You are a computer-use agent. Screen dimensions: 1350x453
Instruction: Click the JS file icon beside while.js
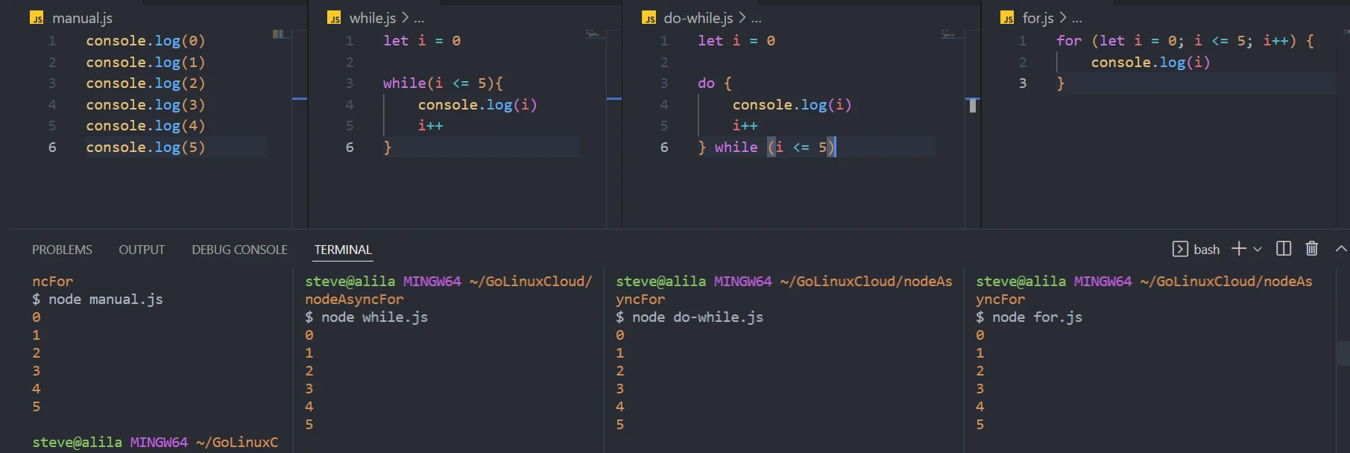(335, 18)
